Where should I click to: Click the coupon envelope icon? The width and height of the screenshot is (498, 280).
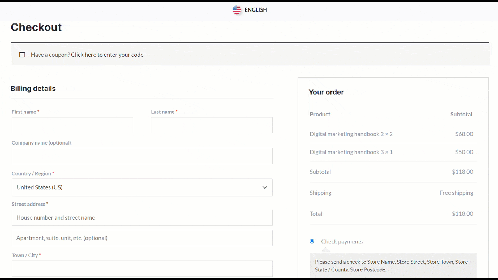pos(22,54)
